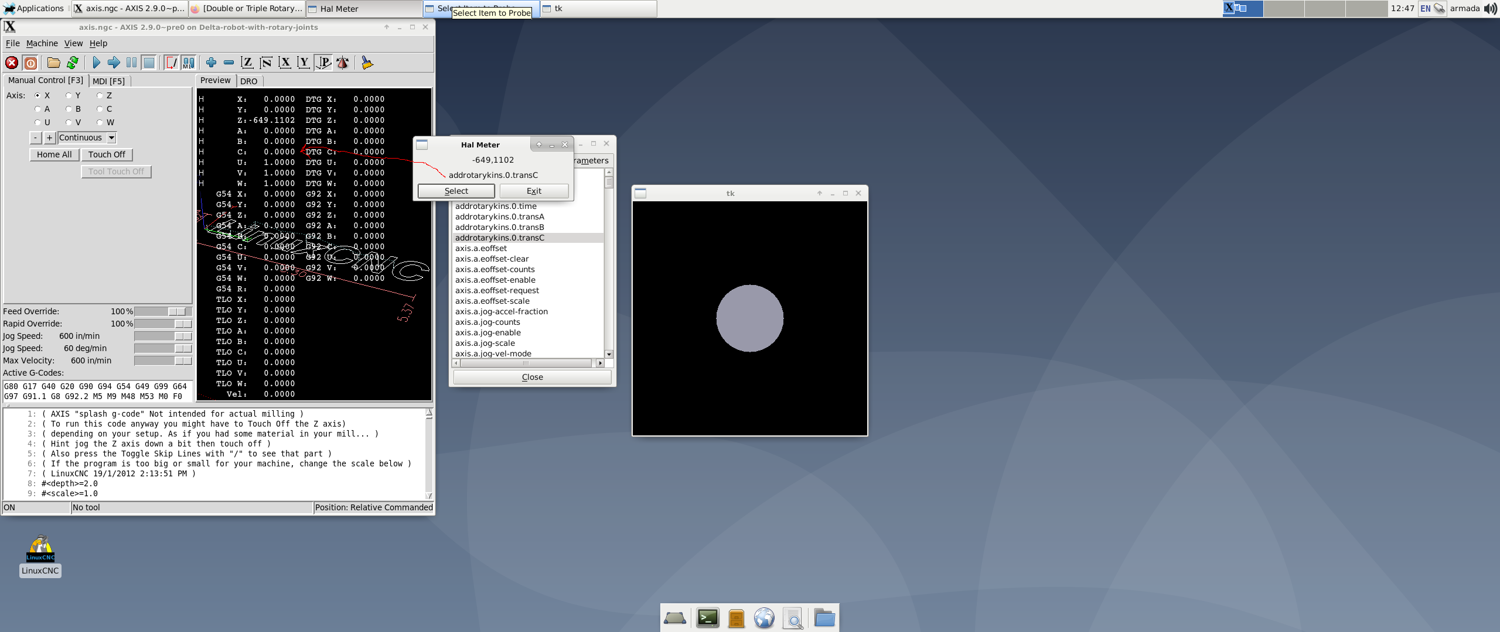The height and width of the screenshot is (632, 1500).
Task: Run the program with the play icon
Action: pos(97,63)
